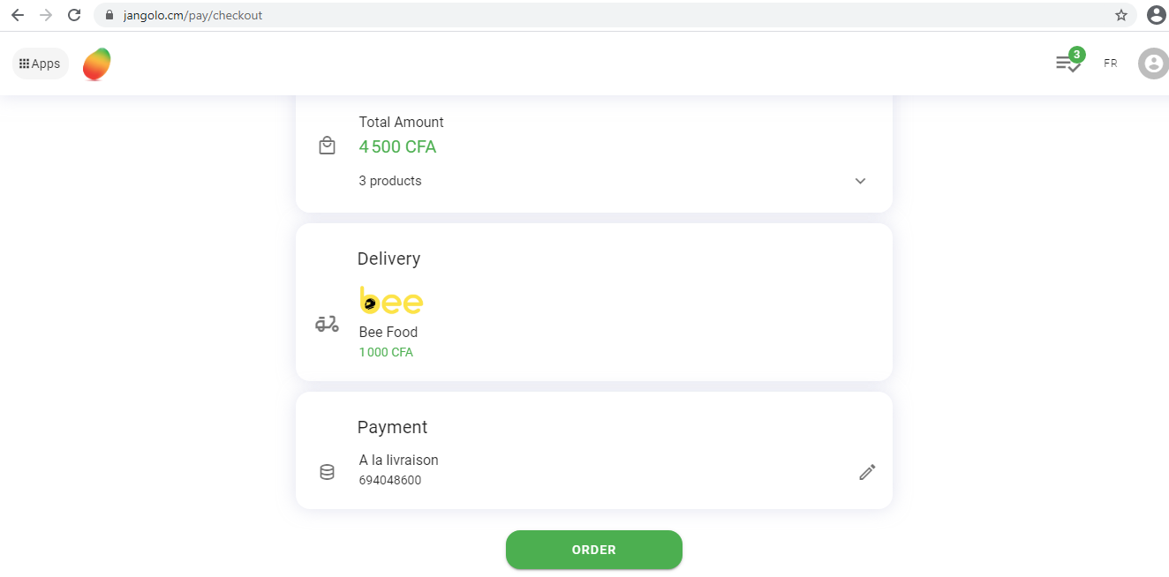Reload the checkout page

(x=74, y=15)
